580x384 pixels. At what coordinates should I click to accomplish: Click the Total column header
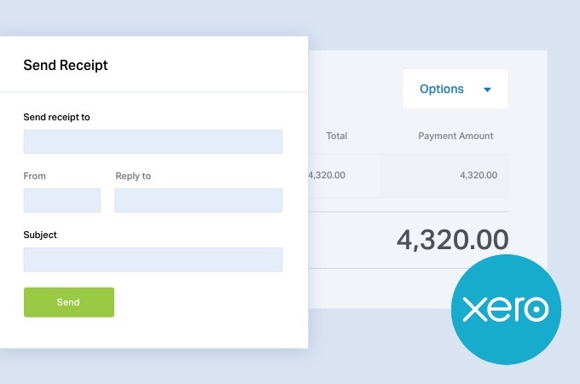click(x=337, y=136)
